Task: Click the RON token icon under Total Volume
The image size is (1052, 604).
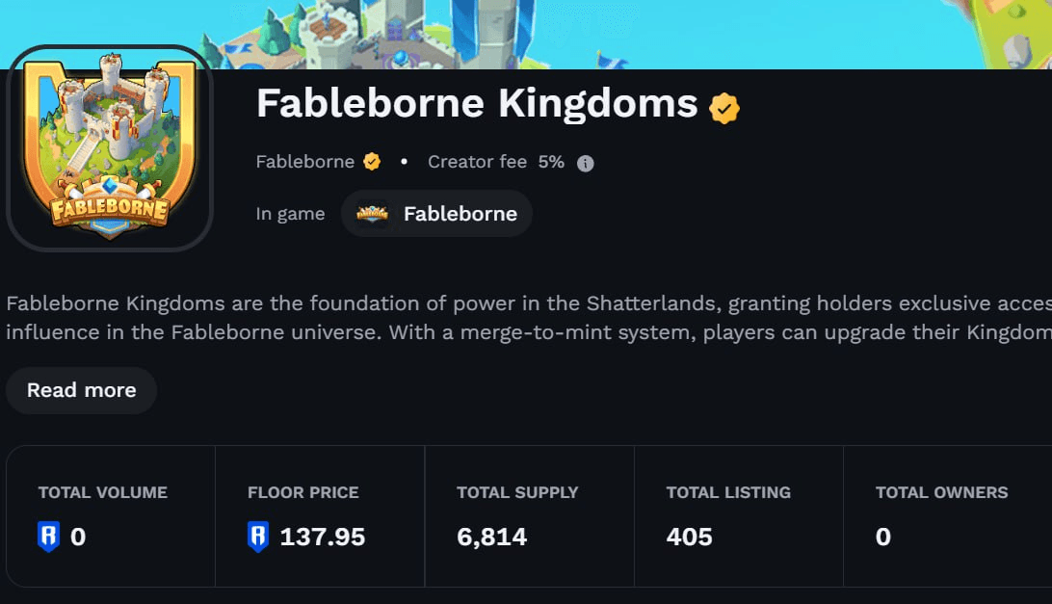Action: (48, 537)
